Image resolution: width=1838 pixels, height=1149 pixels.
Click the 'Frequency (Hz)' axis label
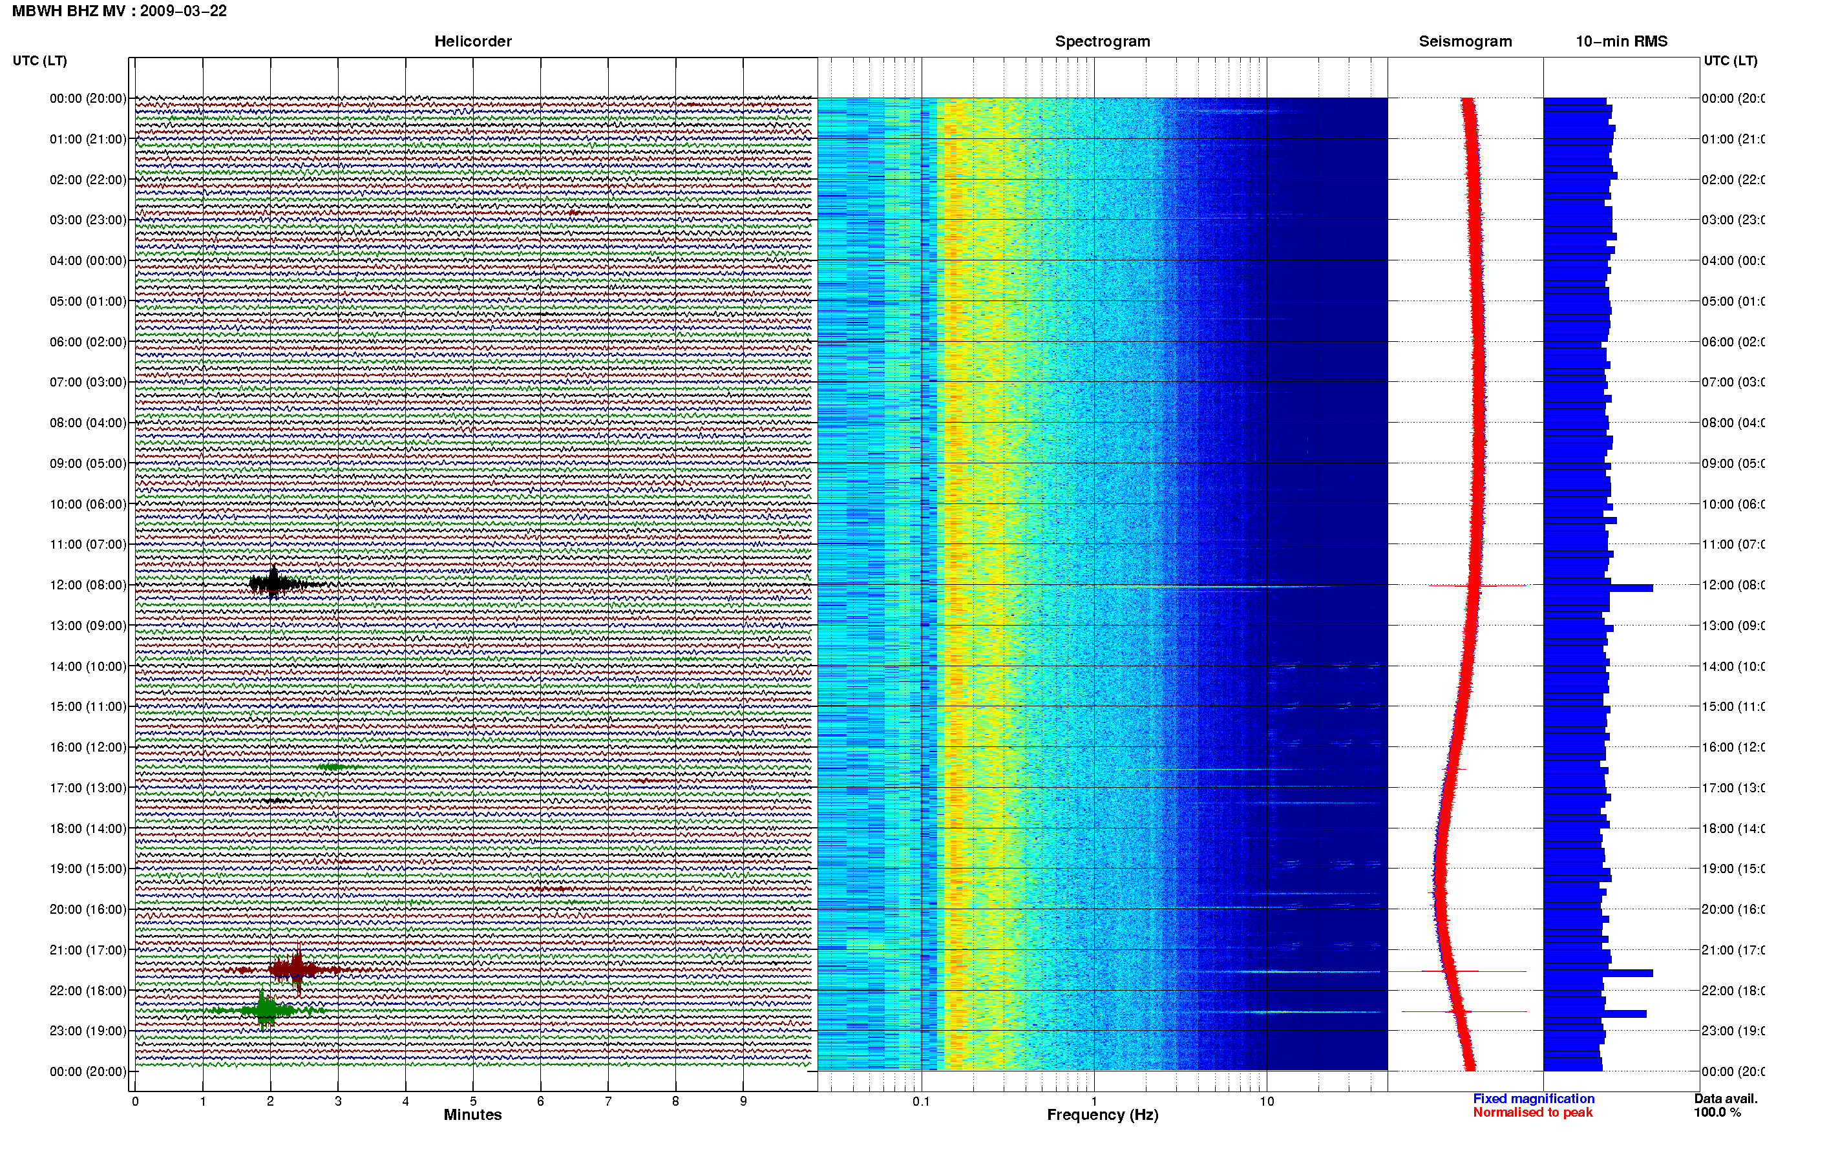pos(1103,1115)
